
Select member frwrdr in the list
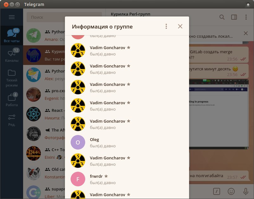(127, 179)
